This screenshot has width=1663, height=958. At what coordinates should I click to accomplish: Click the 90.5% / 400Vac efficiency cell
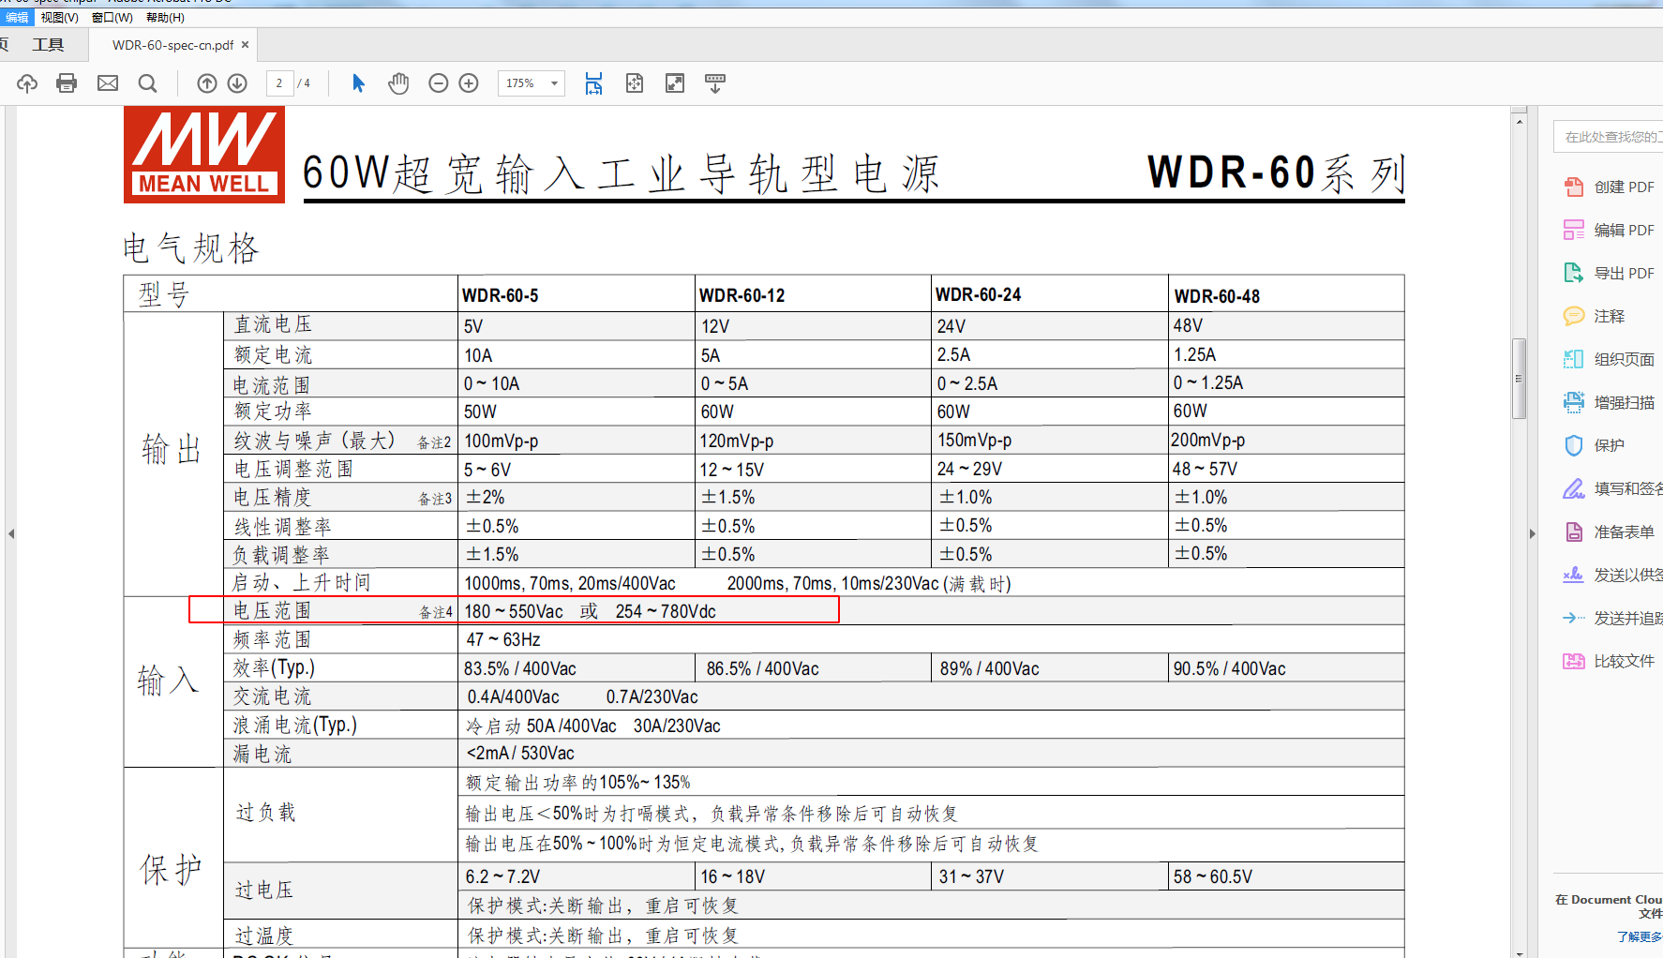click(x=1230, y=668)
